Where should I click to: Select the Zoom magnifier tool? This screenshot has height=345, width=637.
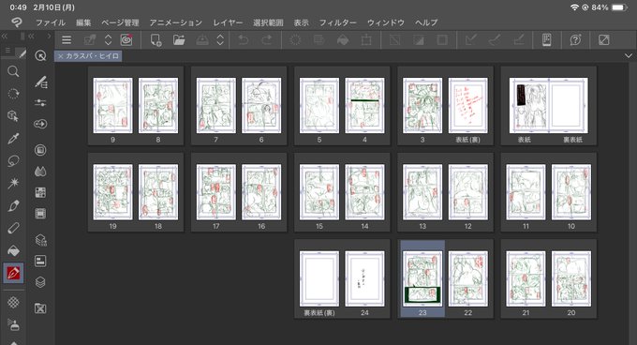(x=13, y=71)
